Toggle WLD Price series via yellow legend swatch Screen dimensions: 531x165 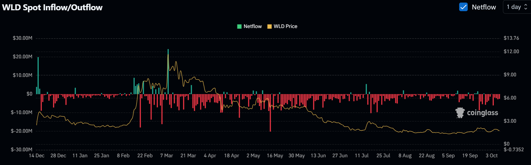click(x=269, y=26)
